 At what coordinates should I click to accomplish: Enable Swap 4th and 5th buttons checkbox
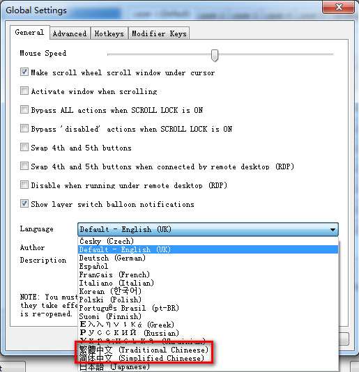pyautogui.click(x=24, y=147)
